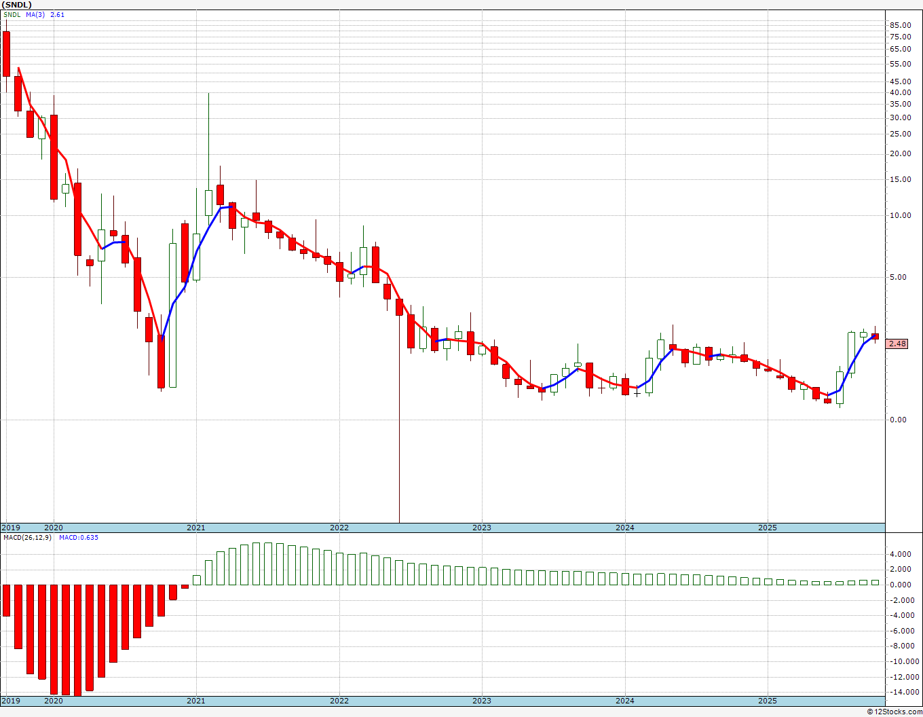Click 2020 on the price chart time axis
The width and height of the screenshot is (923, 717).
click(54, 528)
